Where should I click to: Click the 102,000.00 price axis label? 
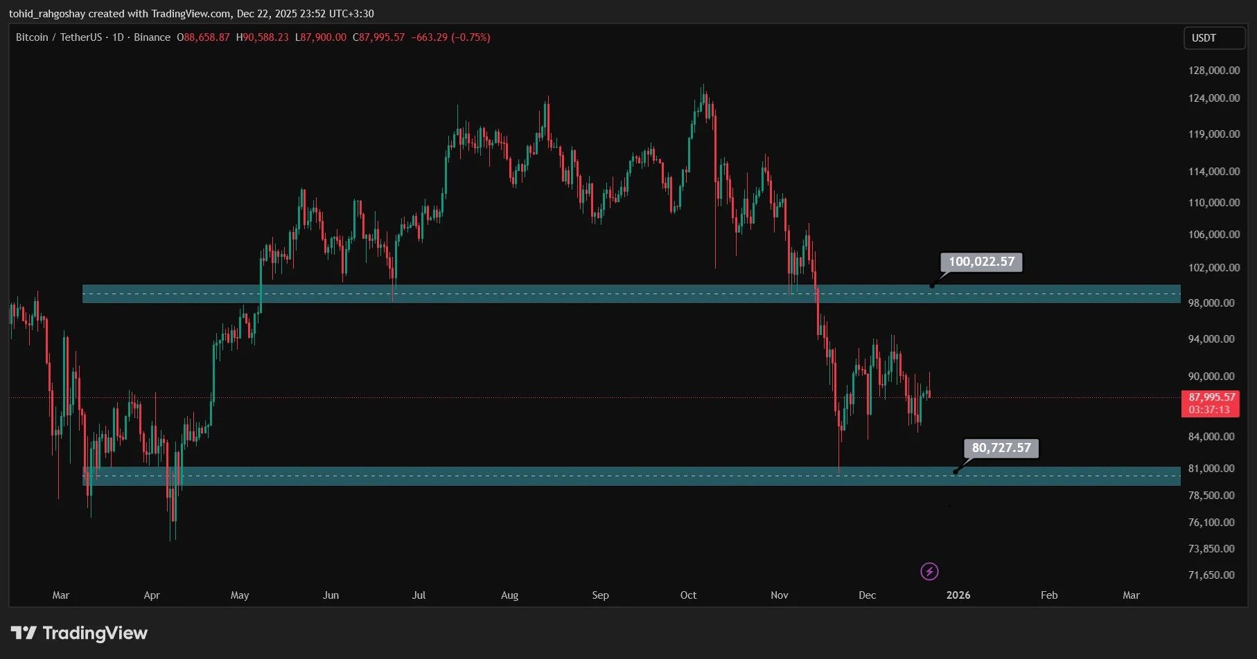coord(1213,268)
